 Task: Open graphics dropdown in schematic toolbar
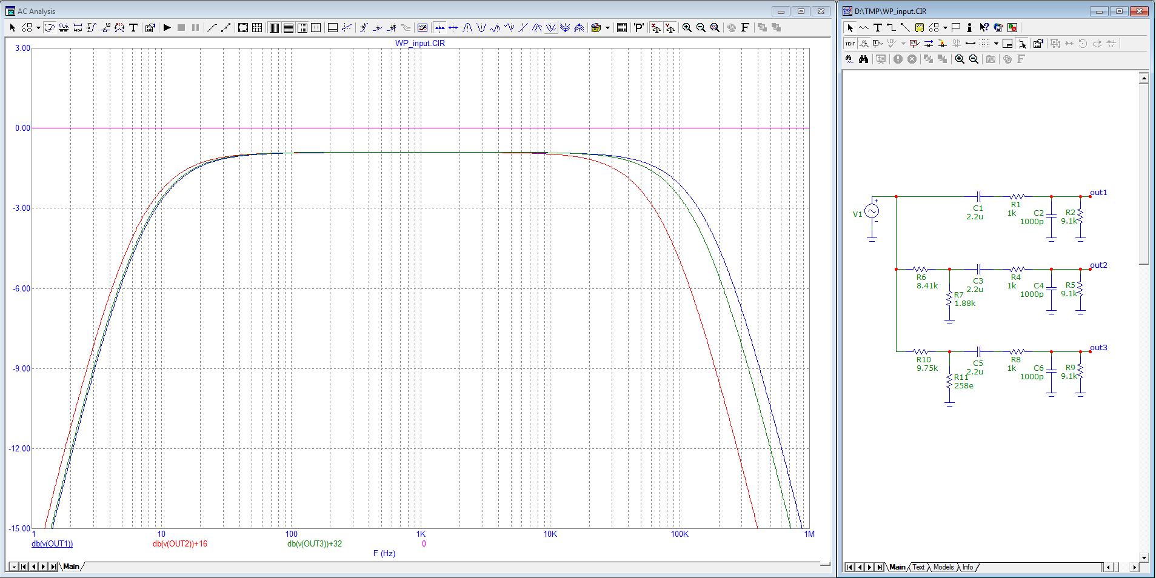945,27
